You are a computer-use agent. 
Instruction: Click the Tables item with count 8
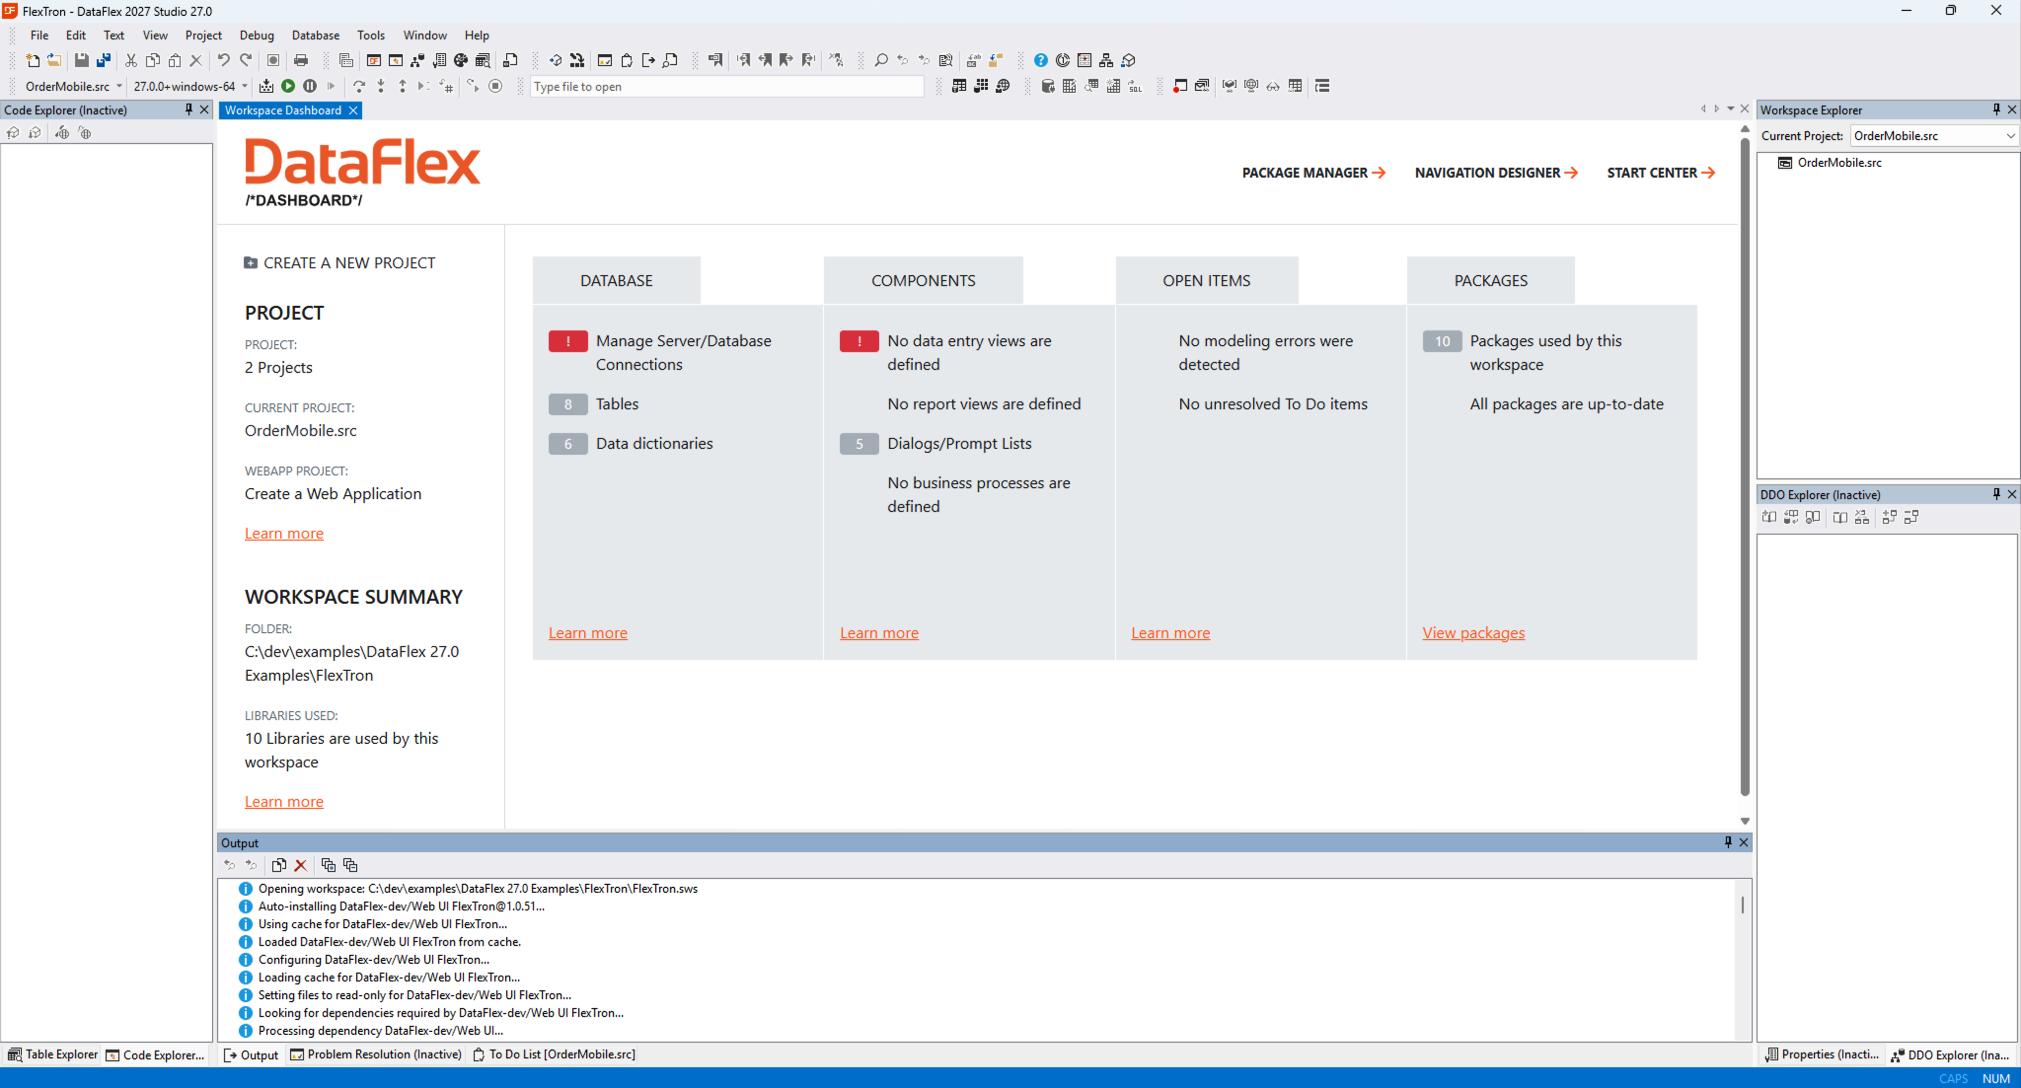pyautogui.click(x=617, y=404)
